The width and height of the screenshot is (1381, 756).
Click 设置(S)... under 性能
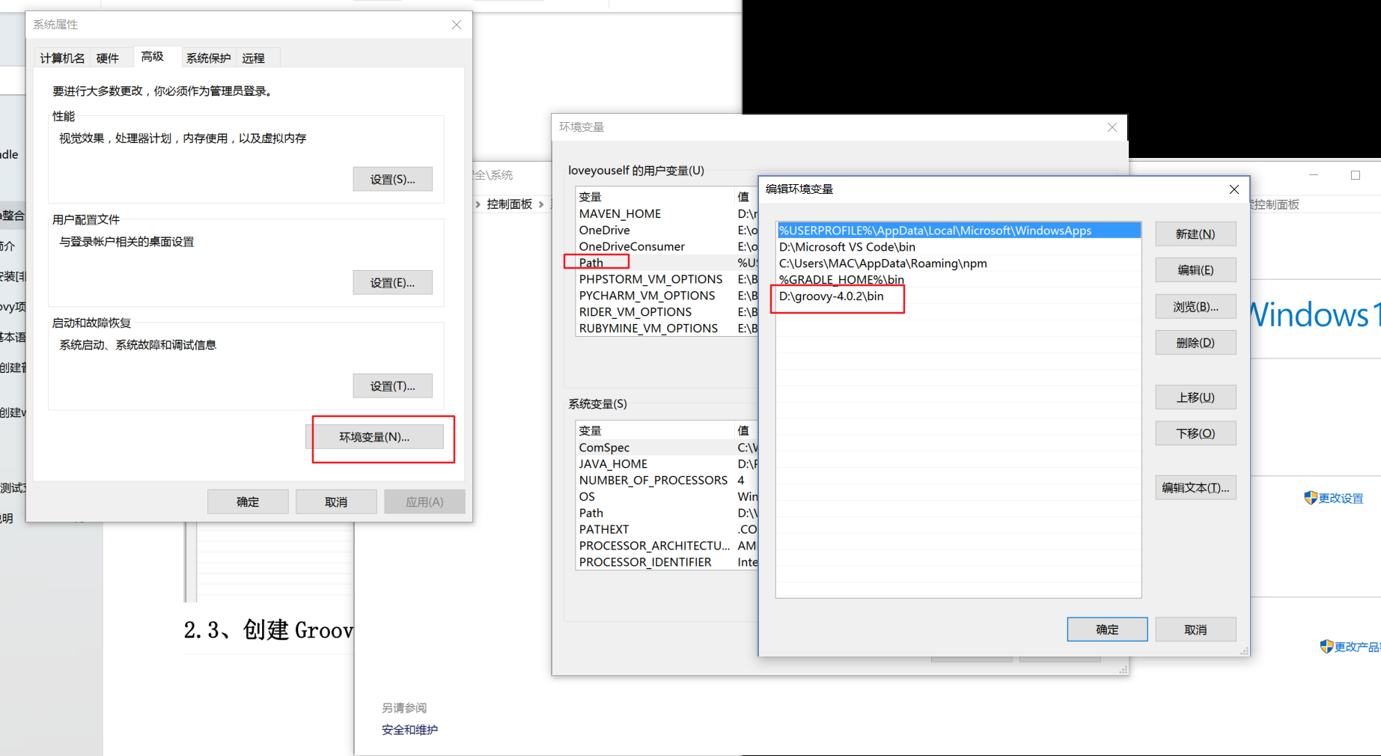[392, 179]
